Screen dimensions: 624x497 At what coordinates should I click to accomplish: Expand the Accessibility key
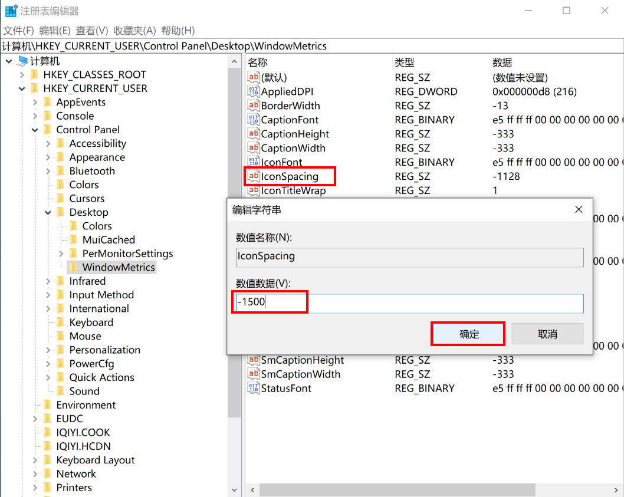[48, 143]
